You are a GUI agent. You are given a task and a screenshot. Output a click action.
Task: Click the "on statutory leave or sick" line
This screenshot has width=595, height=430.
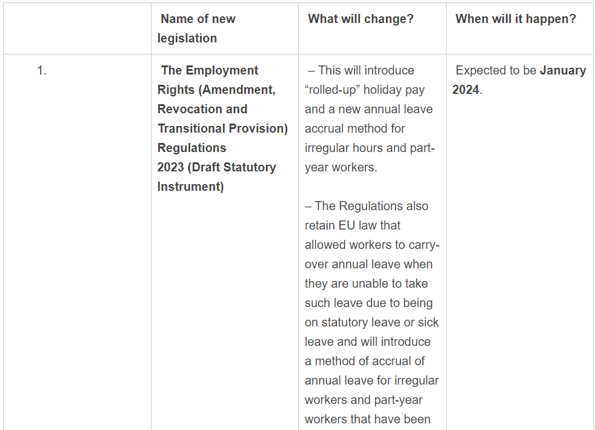(371, 322)
